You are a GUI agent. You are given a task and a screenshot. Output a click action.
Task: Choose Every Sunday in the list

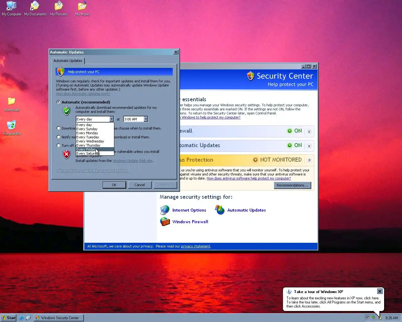(95, 129)
